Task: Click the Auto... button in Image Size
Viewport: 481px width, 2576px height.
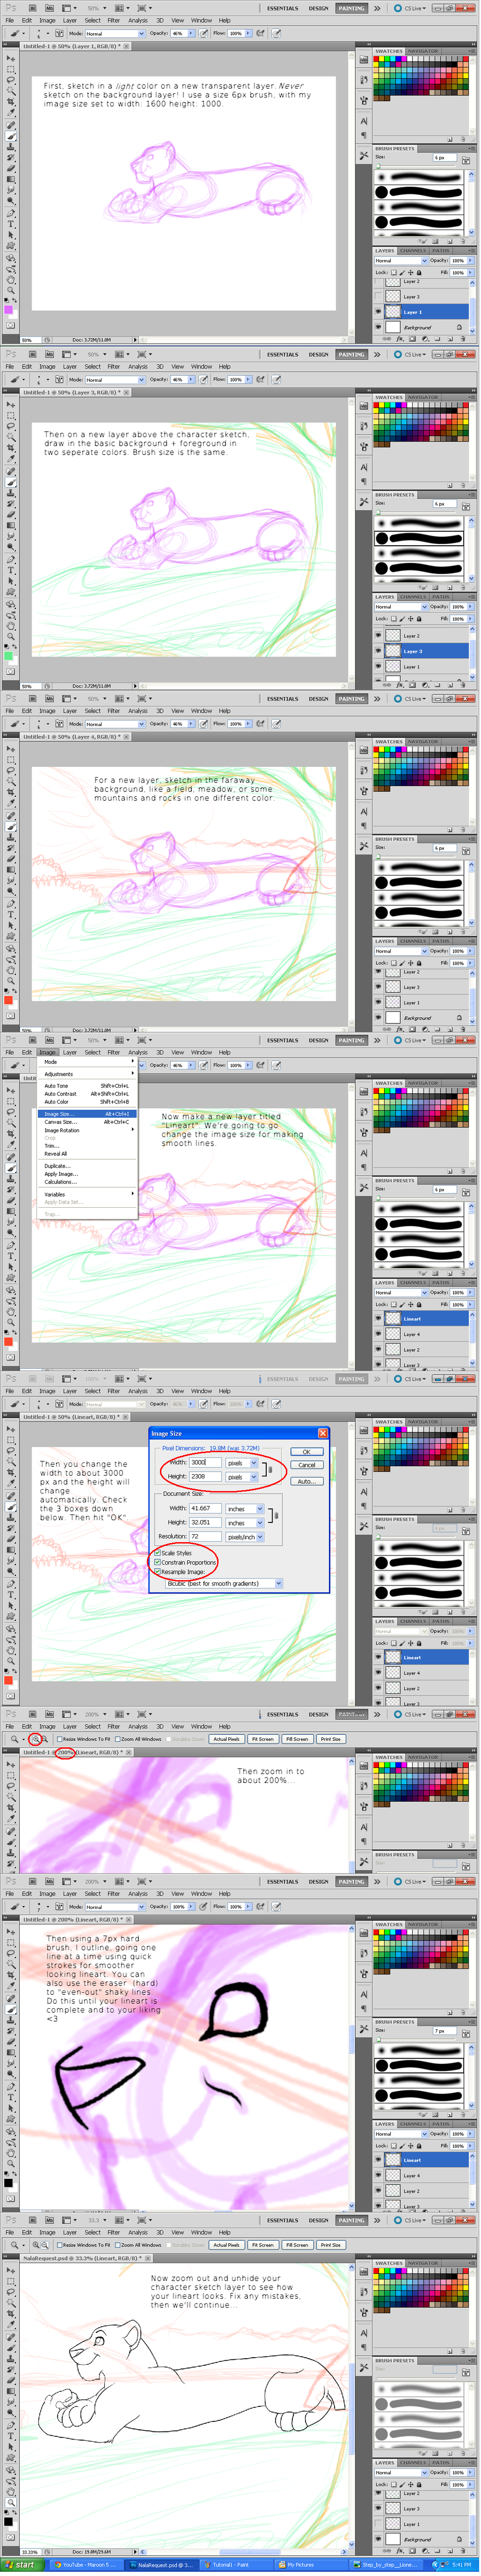Action: [306, 1482]
